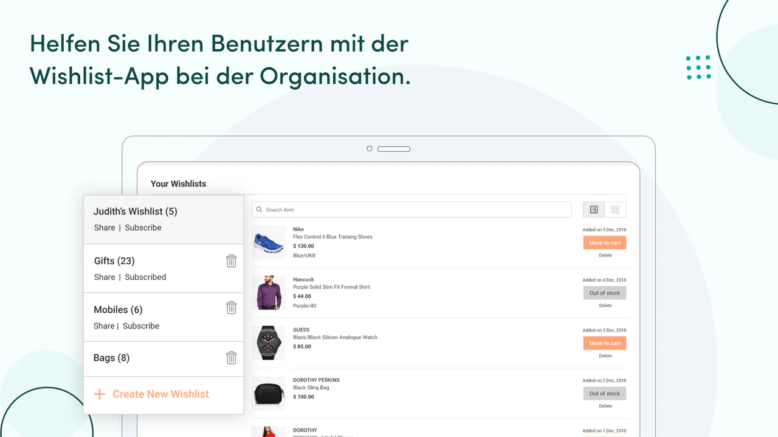Delete the Hancock shirt item

[605, 306]
